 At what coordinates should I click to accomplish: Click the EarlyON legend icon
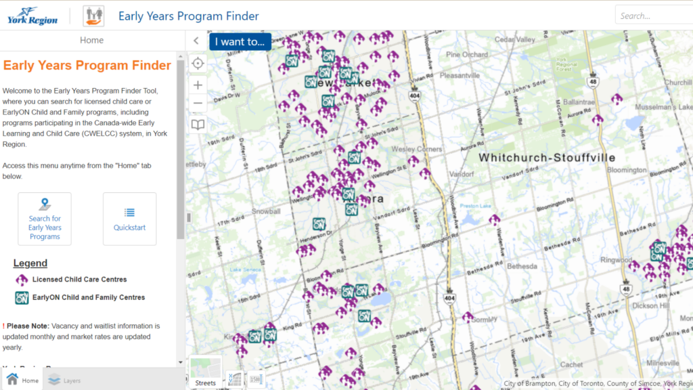click(x=21, y=297)
